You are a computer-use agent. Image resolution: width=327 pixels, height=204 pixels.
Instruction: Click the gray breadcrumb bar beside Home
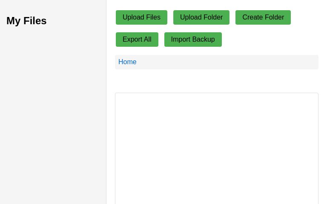[x=226, y=62]
